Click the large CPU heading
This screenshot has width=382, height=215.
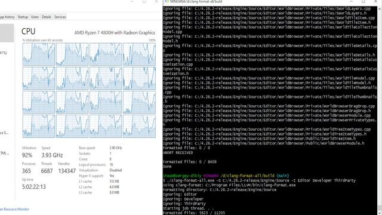pos(29,32)
